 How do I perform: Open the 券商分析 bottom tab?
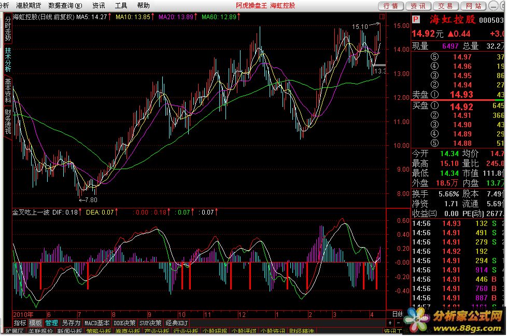(x=128, y=331)
